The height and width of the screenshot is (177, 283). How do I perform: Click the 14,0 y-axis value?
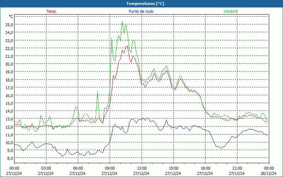point(9,111)
